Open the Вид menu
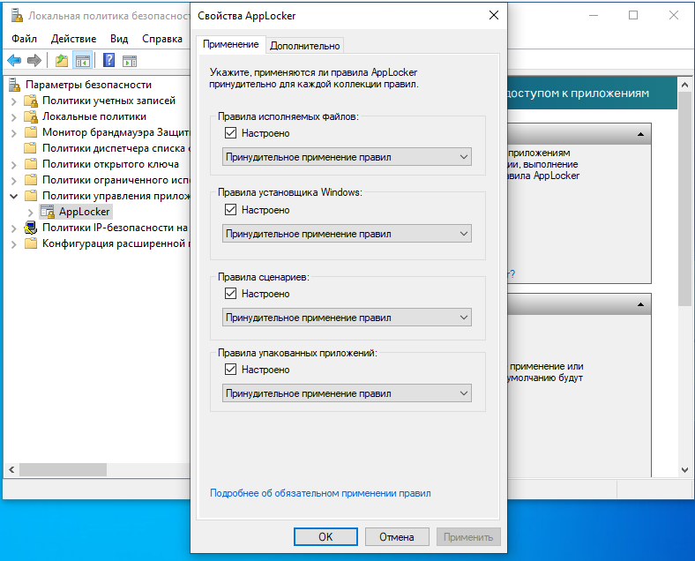The image size is (695, 561). [x=119, y=39]
